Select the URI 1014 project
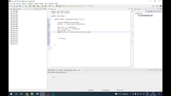Viewport: 171px width, 96px height. (x=15, y=38)
